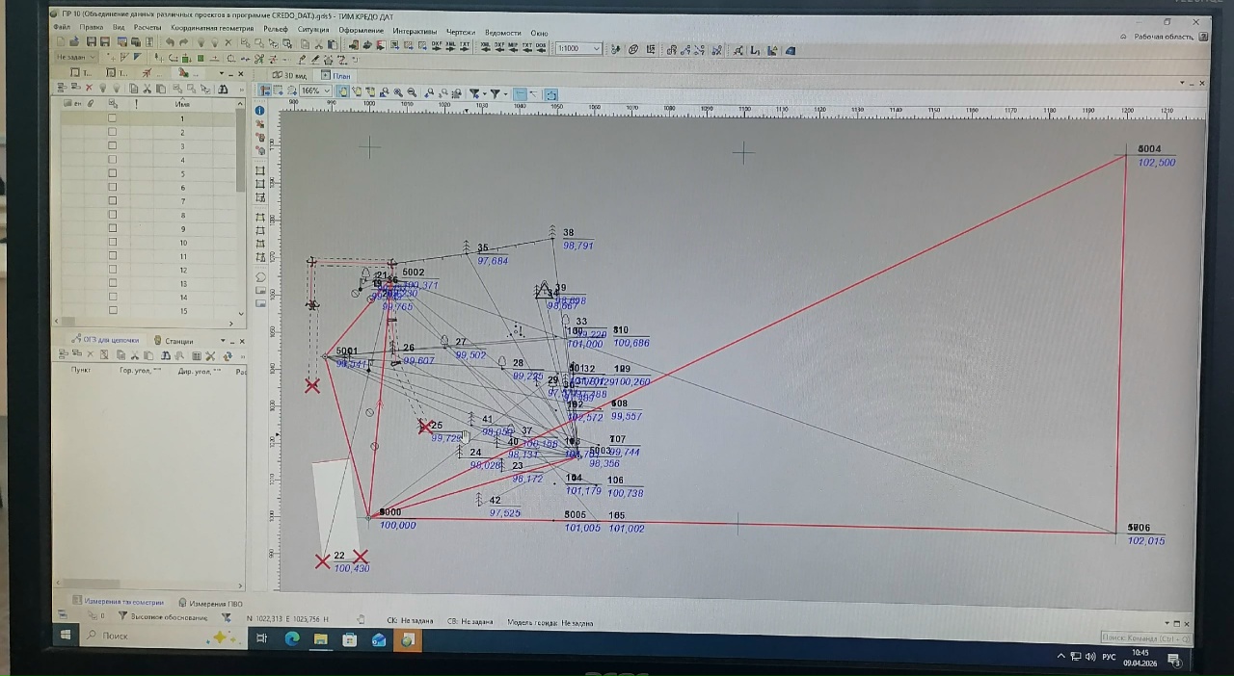Click the binoculars find icon in points panel

223,89
